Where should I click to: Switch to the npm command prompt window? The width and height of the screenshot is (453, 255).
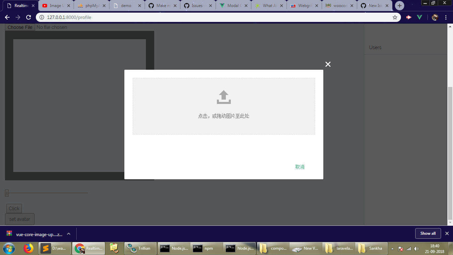tap(207, 248)
